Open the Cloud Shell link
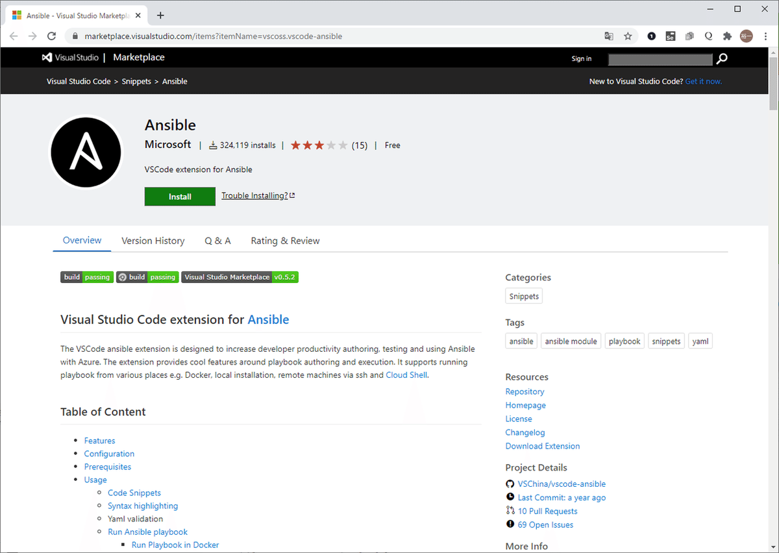This screenshot has height=553, width=779. pyautogui.click(x=406, y=375)
